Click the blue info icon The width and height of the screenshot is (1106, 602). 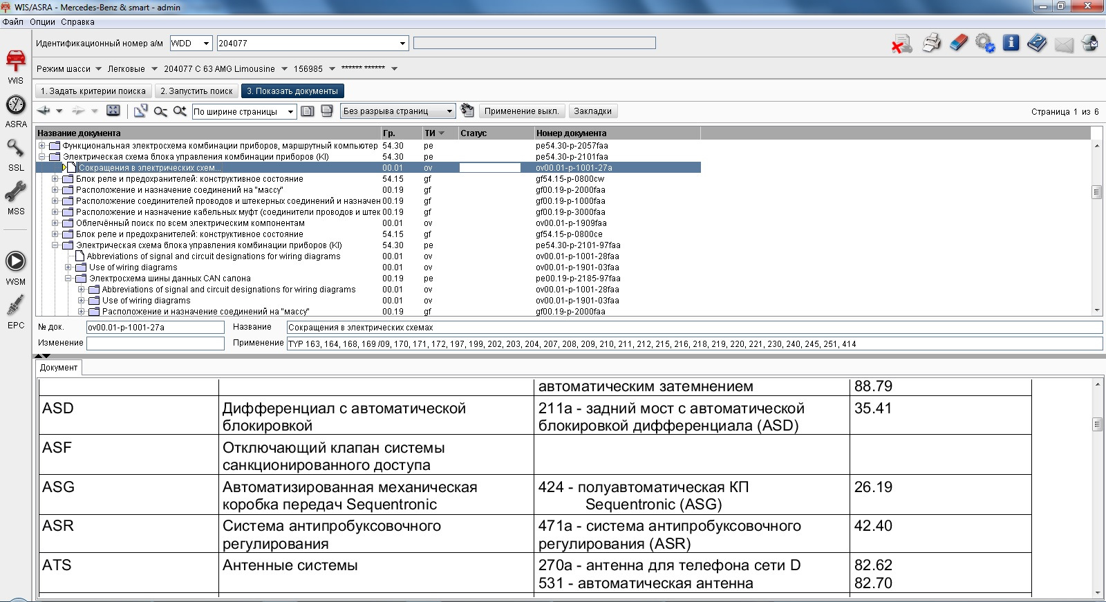click(1011, 43)
